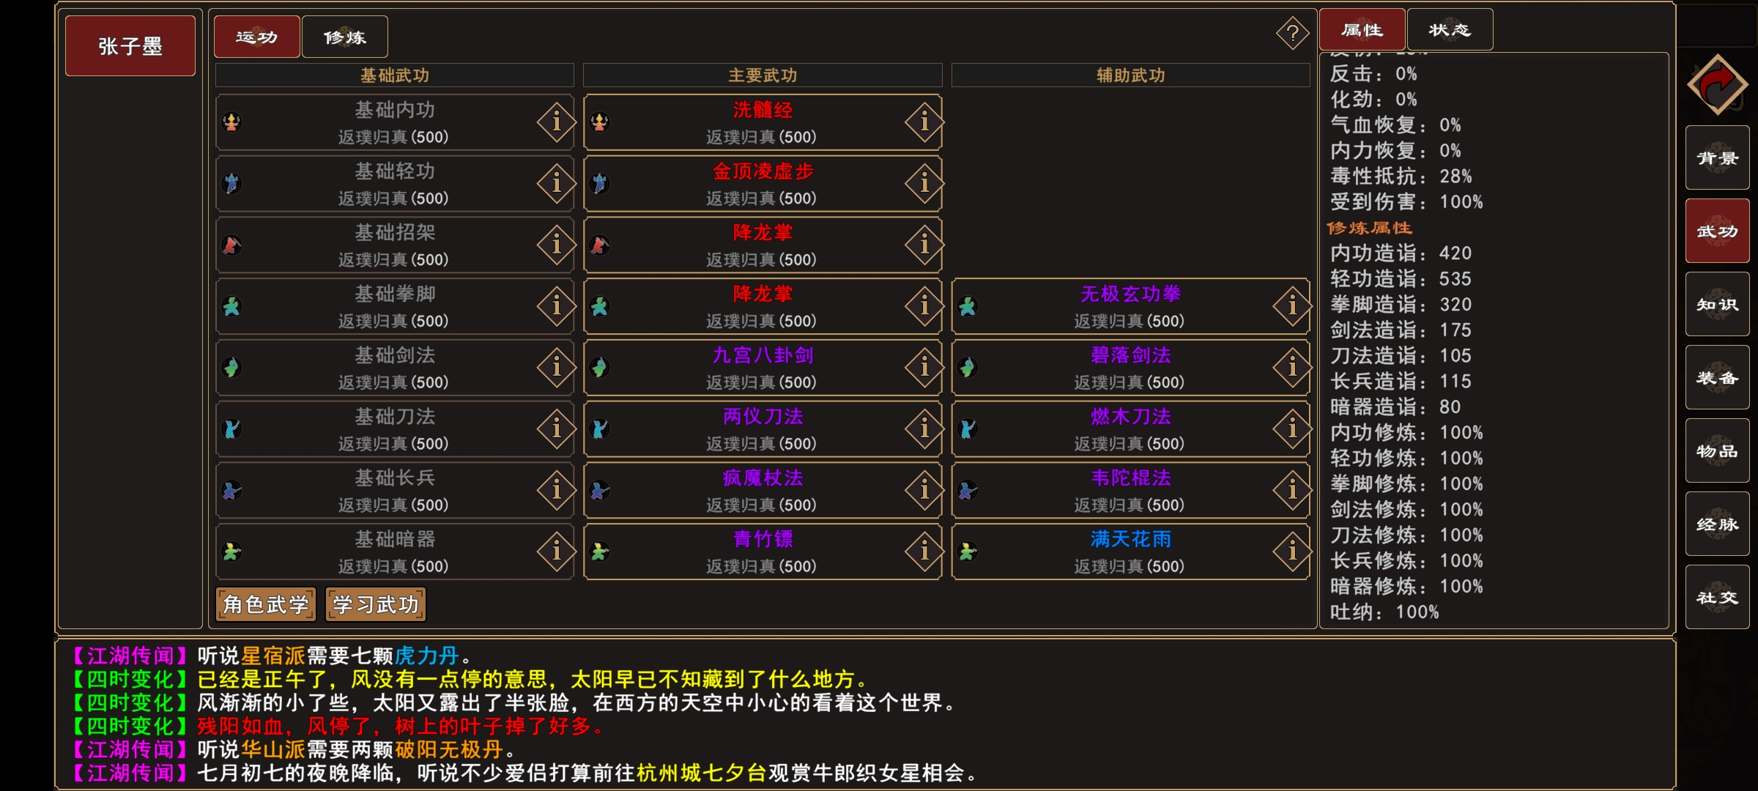Open info icon for 基础暗器

point(556,551)
